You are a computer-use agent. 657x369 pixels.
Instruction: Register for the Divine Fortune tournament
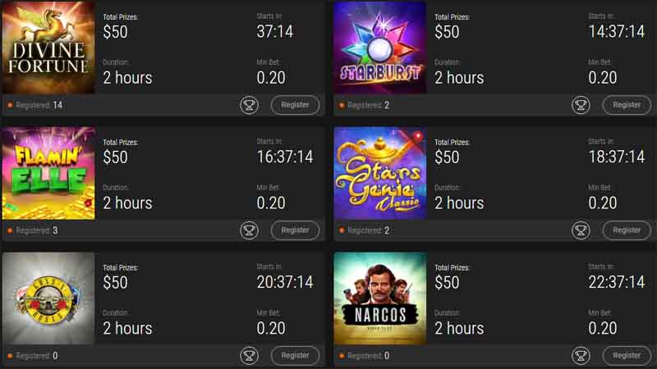coord(295,105)
